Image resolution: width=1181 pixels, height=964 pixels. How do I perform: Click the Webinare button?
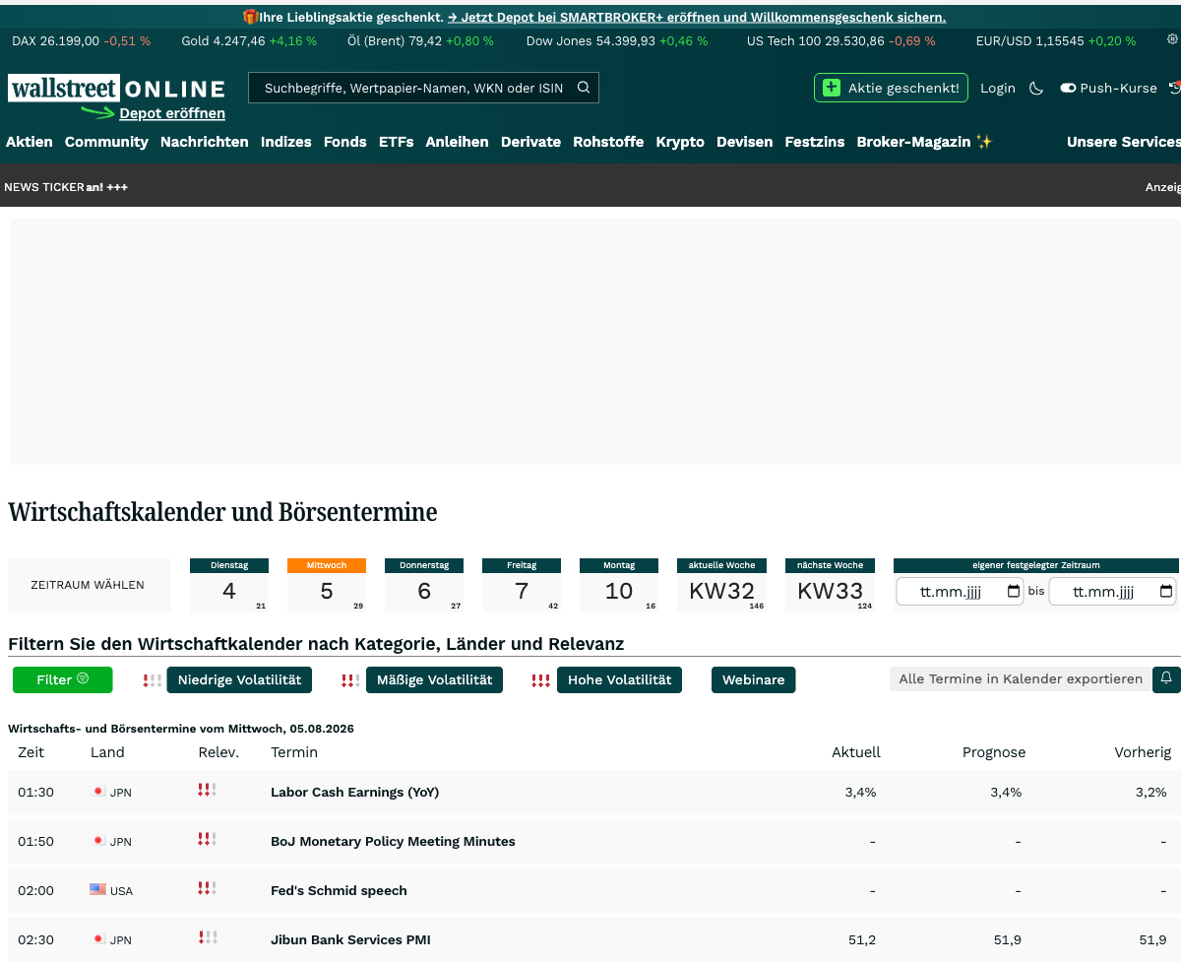click(x=754, y=679)
